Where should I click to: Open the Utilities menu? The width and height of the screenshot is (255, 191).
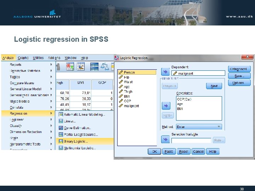38,58
